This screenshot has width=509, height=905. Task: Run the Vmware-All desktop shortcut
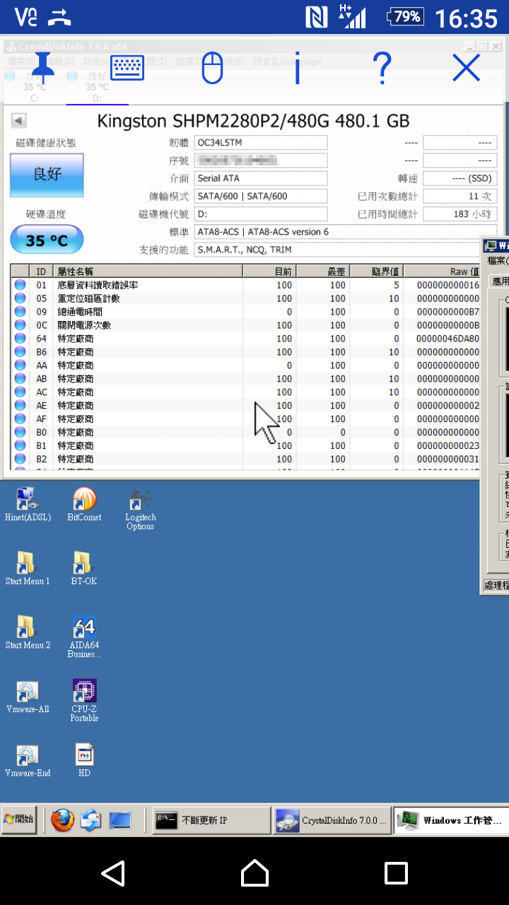27,696
